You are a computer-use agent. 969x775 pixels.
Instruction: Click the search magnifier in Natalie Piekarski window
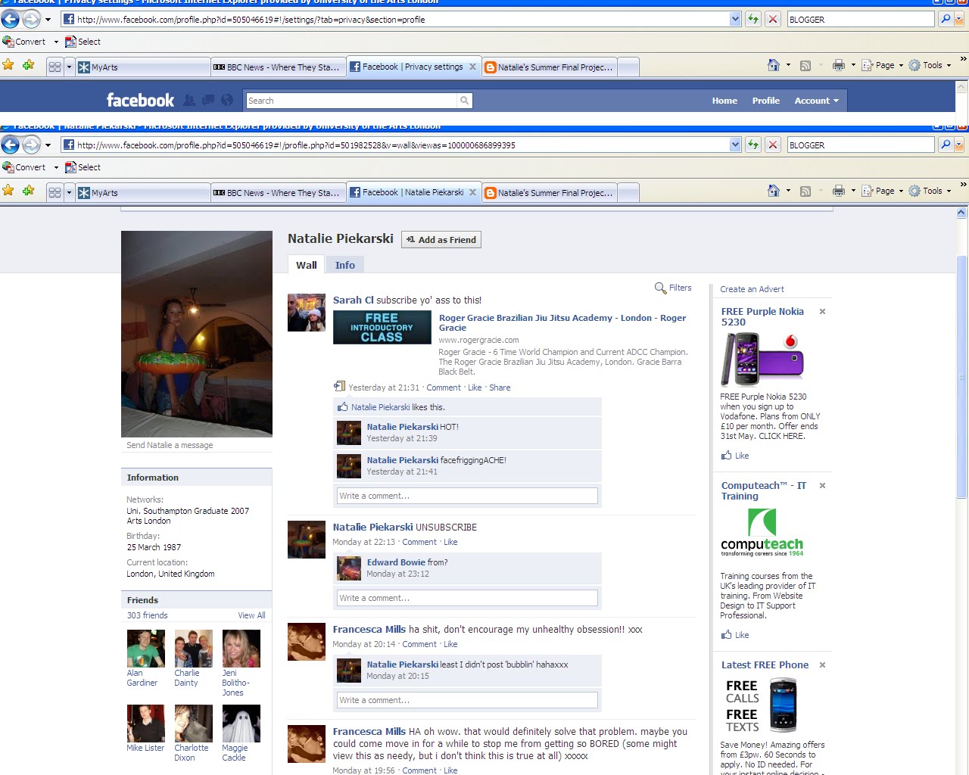coord(946,145)
